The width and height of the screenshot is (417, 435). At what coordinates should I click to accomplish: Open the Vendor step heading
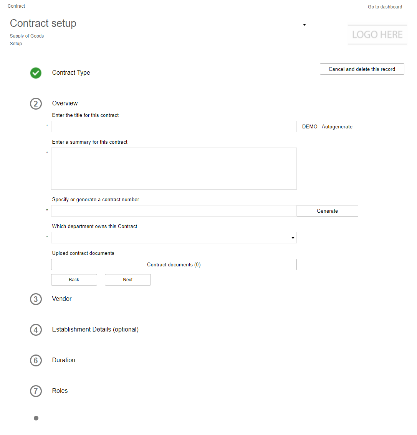[x=62, y=299]
